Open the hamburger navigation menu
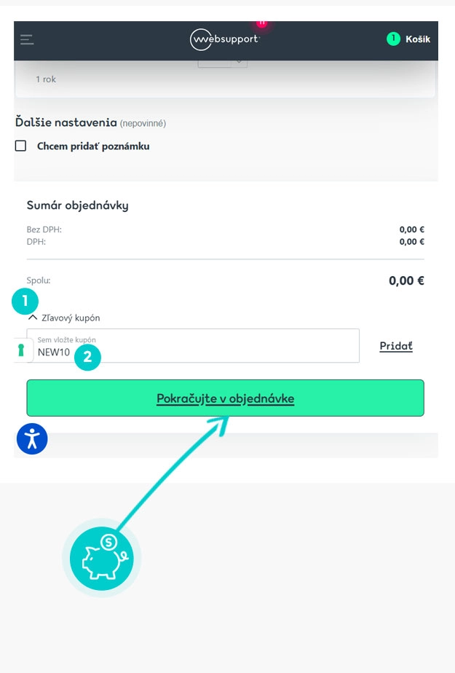Screen dimensions: 455x673 point(27,40)
